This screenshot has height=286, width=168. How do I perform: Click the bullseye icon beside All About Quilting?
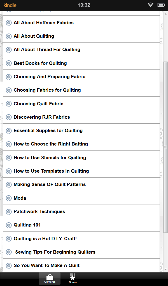pos(9,36)
